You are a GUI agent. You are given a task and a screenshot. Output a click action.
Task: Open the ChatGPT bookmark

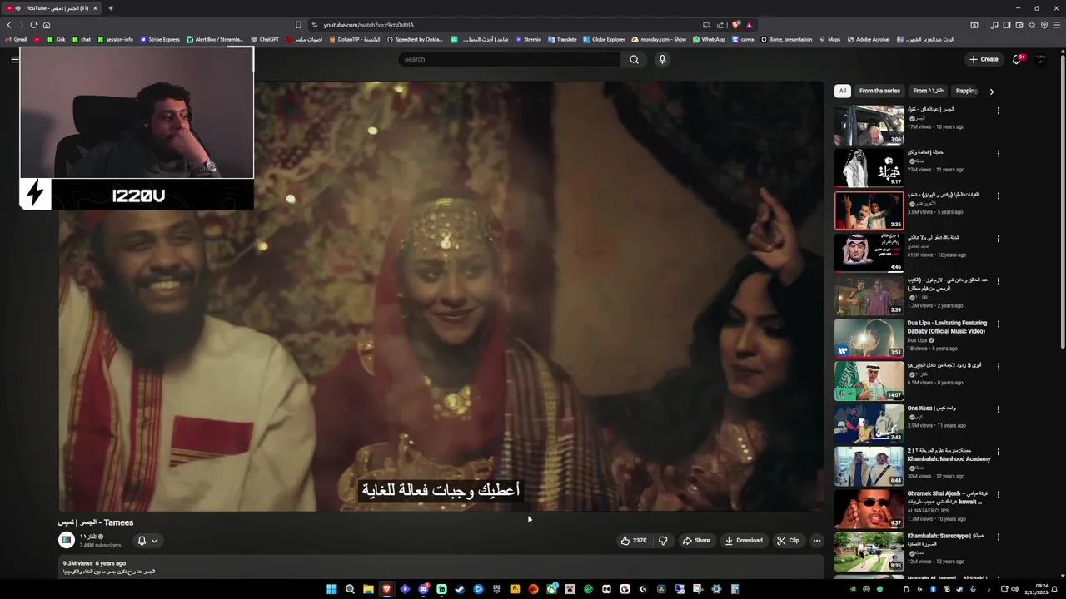[x=265, y=39]
